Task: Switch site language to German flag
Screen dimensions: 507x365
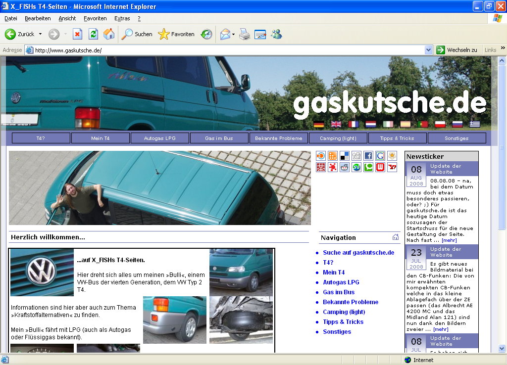Action: point(319,124)
